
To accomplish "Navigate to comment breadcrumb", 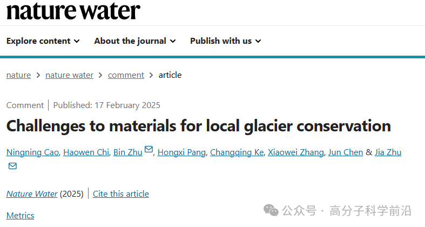I will tap(126, 75).
